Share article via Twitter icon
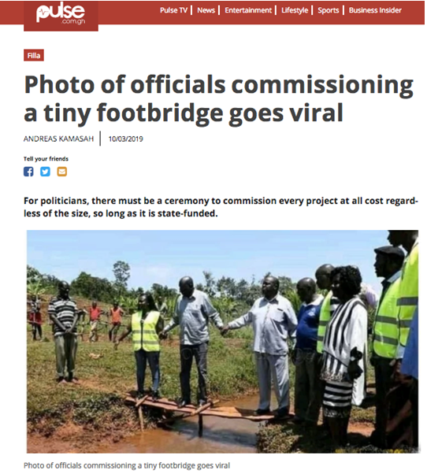 [45, 172]
